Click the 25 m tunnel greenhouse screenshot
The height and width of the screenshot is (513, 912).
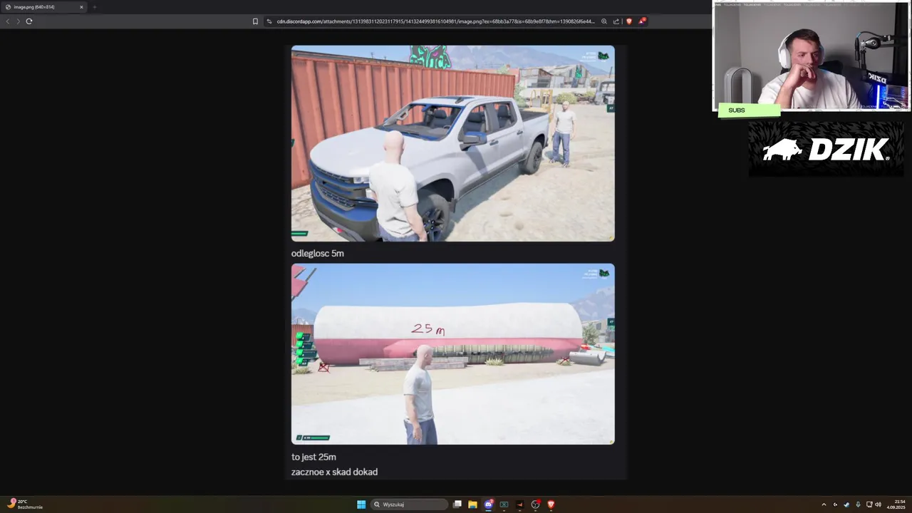coord(452,354)
